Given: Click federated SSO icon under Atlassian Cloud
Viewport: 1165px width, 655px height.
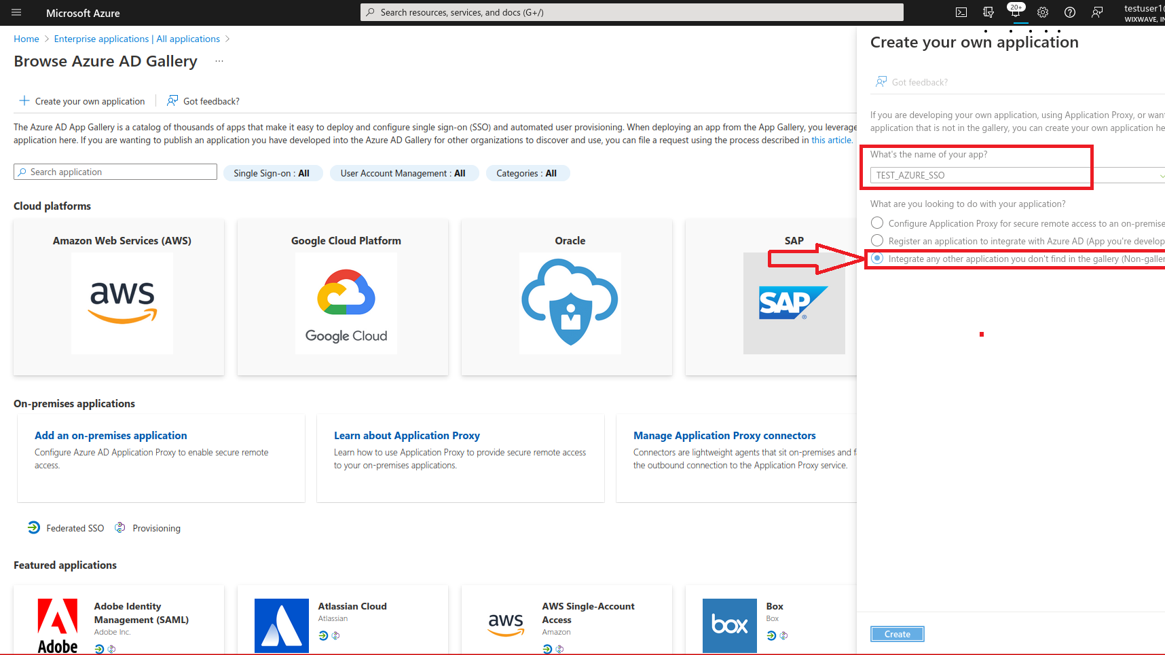Looking at the screenshot, I should pos(323,635).
